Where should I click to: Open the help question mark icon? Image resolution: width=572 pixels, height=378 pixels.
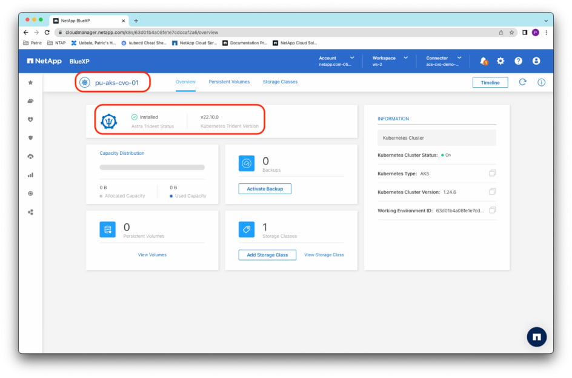(518, 61)
